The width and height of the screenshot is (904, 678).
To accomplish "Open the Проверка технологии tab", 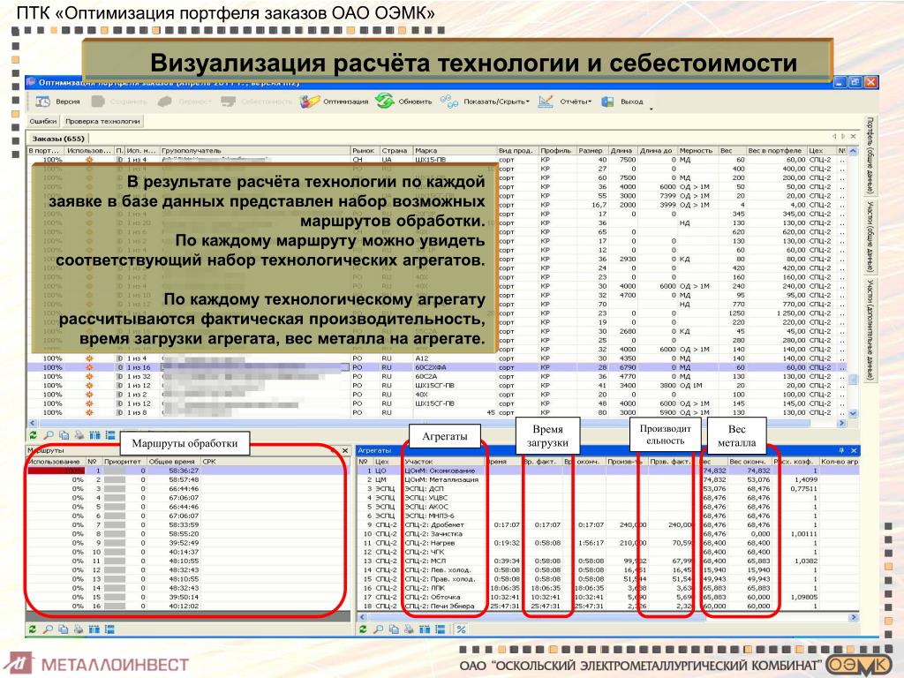I will pyautogui.click(x=102, y=121).
